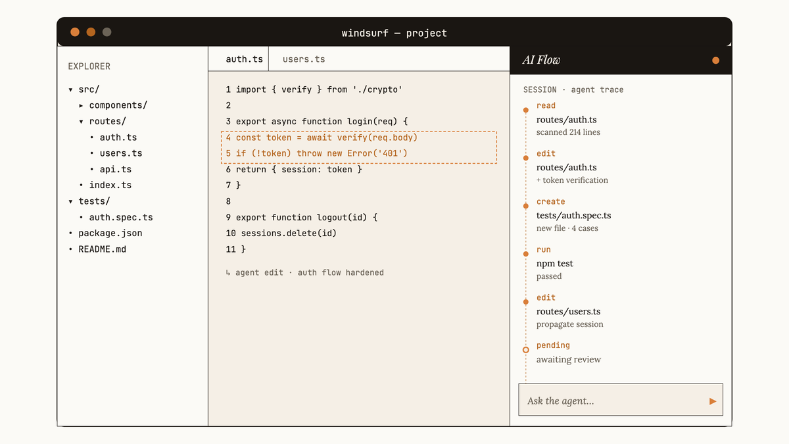
Task: Switch to the users.ts tab
Action: pos(304,59)
